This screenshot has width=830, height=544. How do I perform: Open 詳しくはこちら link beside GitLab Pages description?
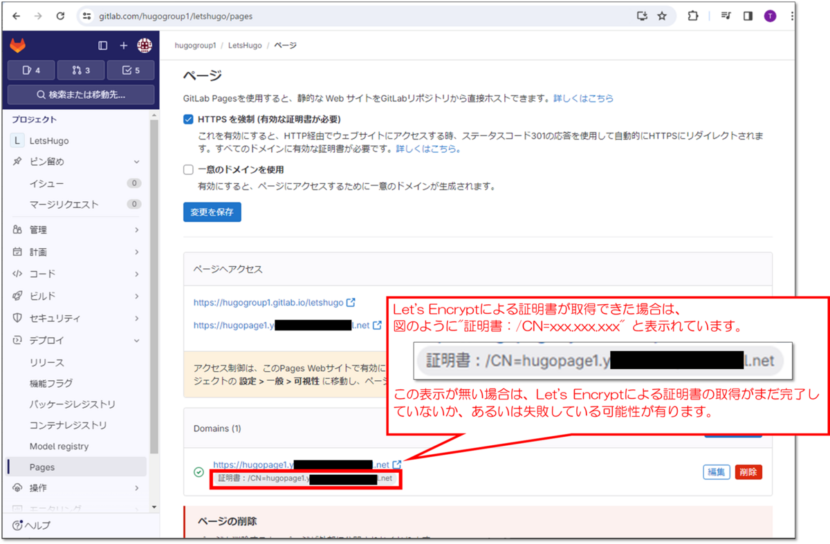(583, 99)
